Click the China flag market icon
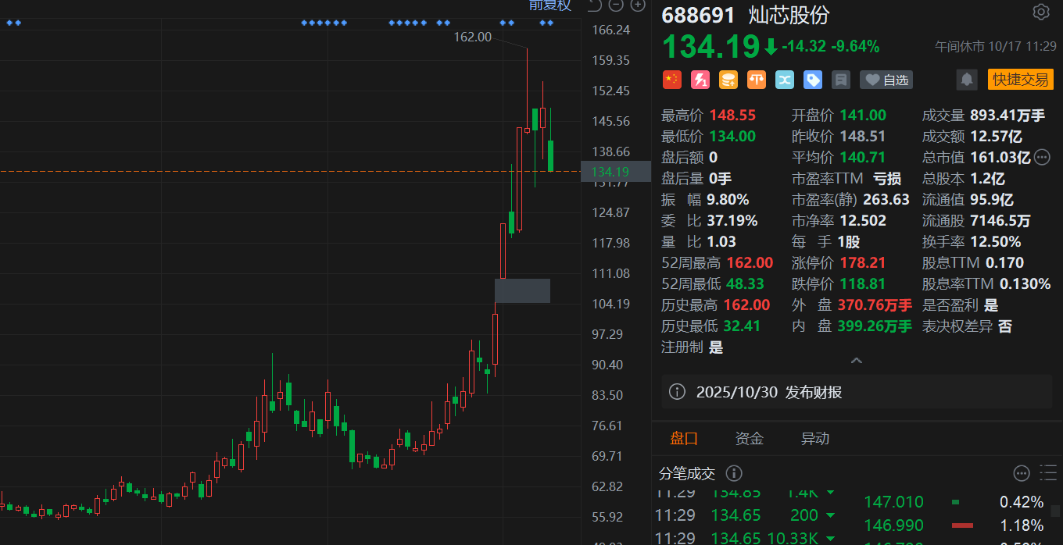 671,80
